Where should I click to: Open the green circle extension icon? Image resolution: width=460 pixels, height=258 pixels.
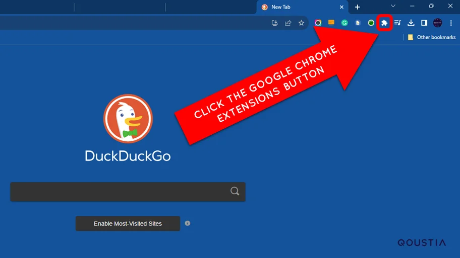pyautogui.click(x=371, y=23)
